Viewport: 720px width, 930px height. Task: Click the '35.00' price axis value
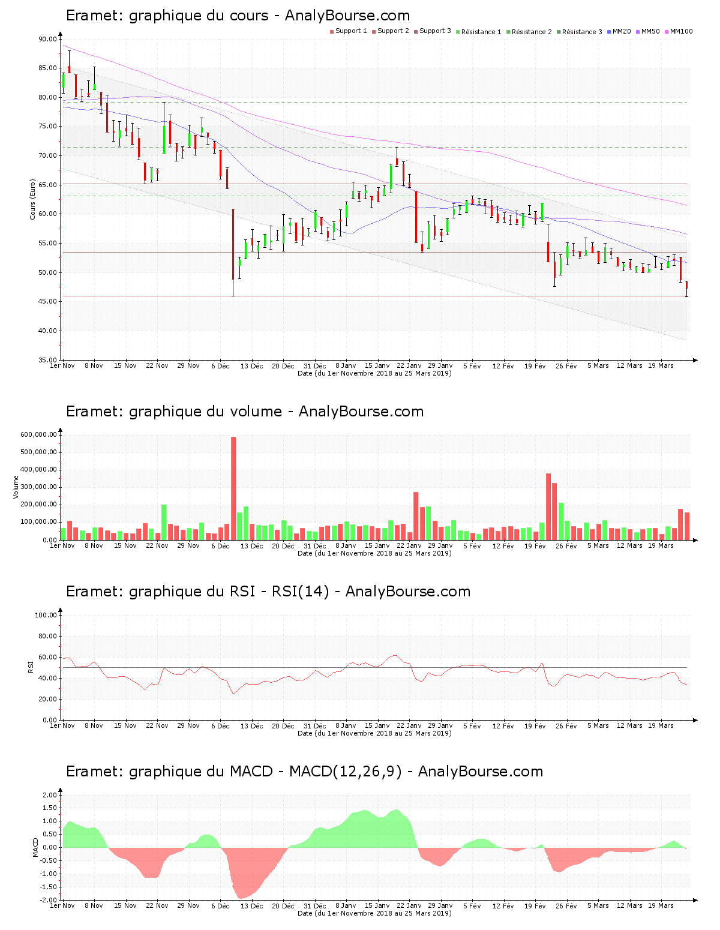pos(47,360)
